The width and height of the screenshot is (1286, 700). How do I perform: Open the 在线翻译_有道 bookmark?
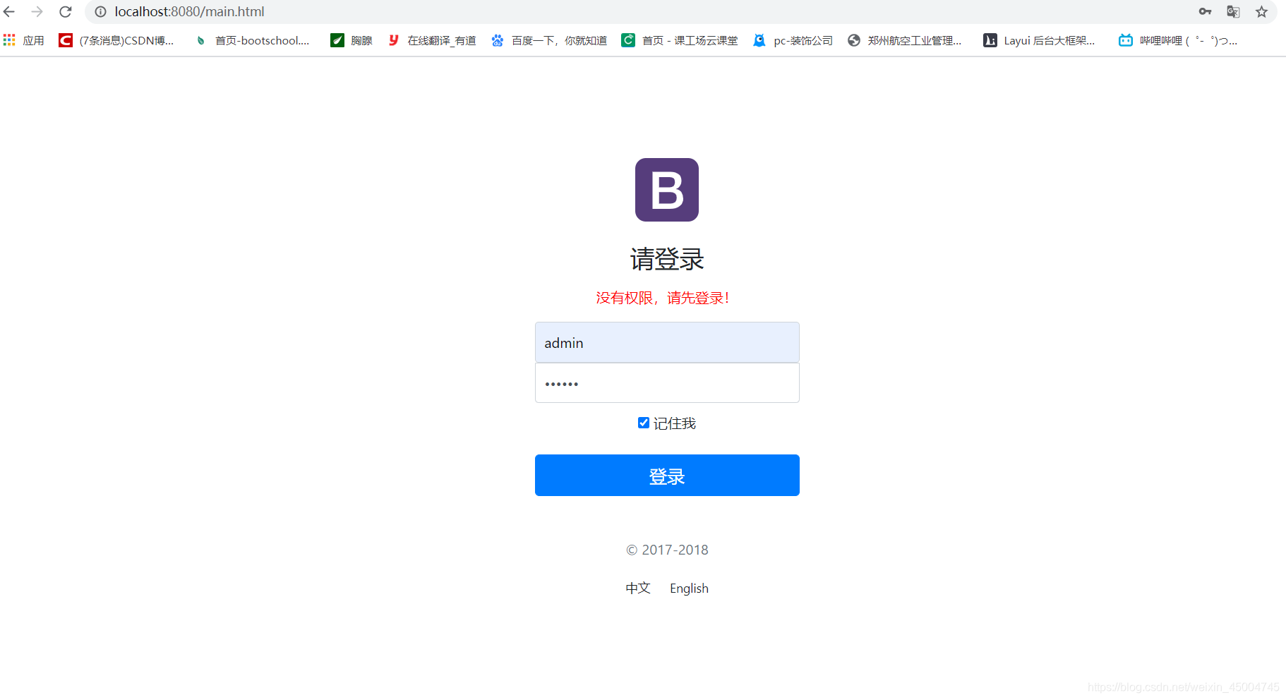[432, 40]
